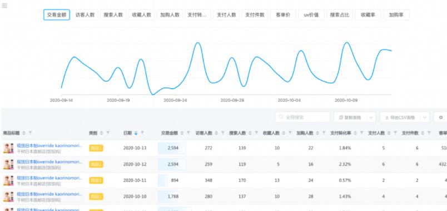Switch chart to 访客人数
447x211 pixels.
click(x=85, y=15)
